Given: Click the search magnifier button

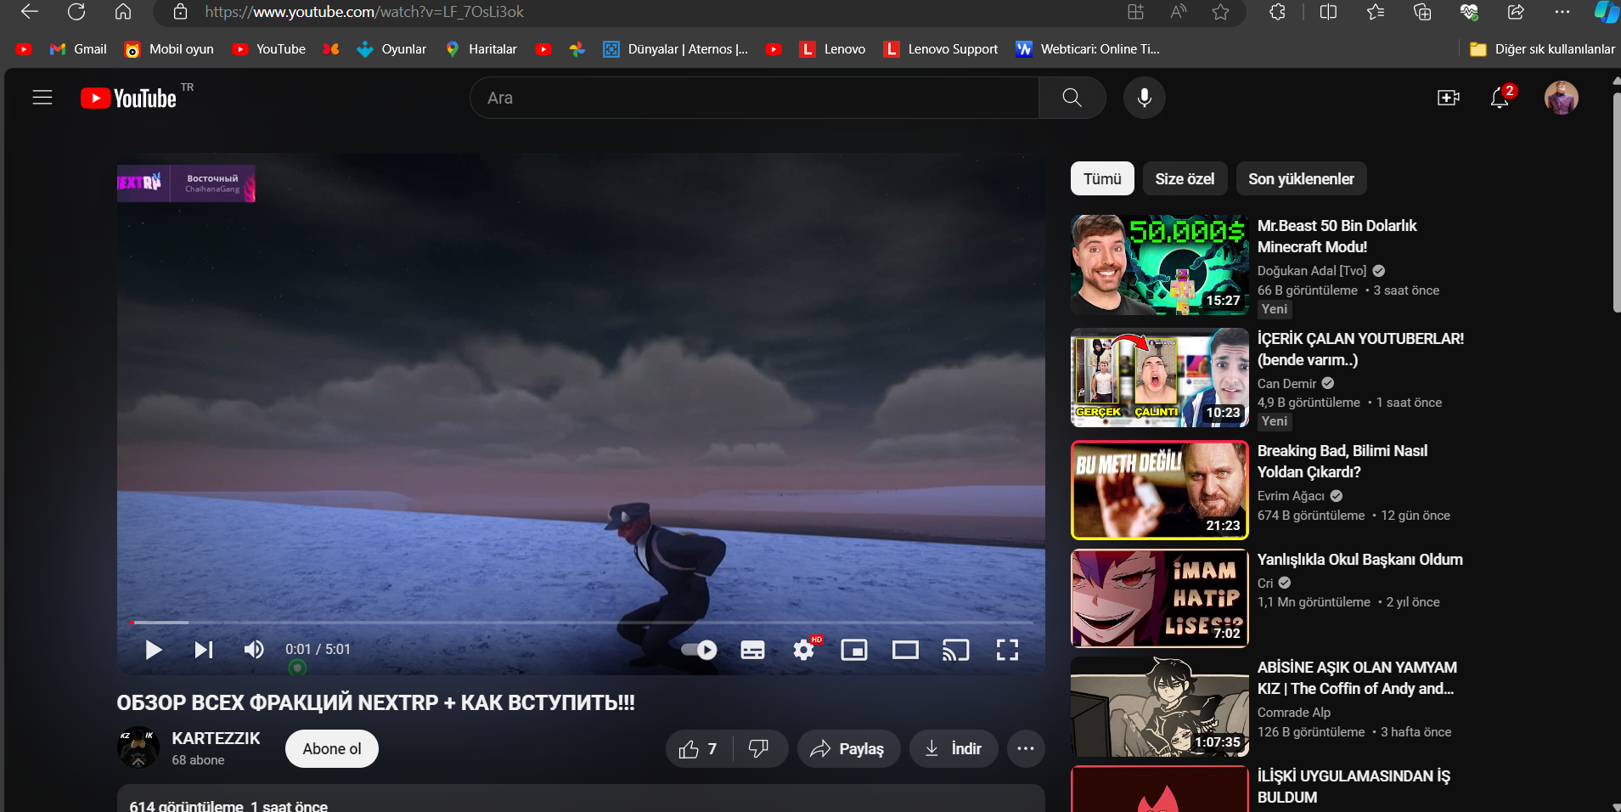Looking at the screenshot, I should (x=1072, y=98).
